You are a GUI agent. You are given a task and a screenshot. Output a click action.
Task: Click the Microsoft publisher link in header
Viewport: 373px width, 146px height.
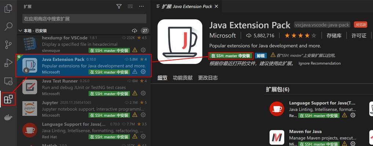click(x=222, y=35)
